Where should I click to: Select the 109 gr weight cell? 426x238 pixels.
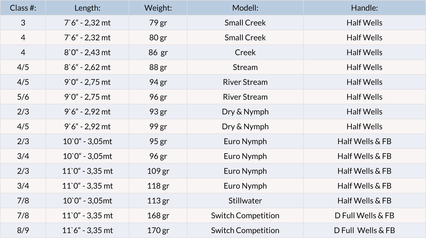pos(158,171)
